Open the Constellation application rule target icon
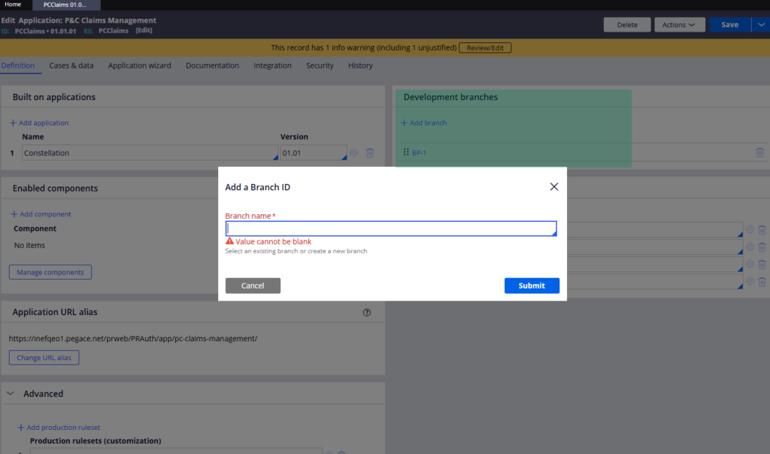Viewport: 770px width, 454px height. pyautogui.click(x=353, y=153)
